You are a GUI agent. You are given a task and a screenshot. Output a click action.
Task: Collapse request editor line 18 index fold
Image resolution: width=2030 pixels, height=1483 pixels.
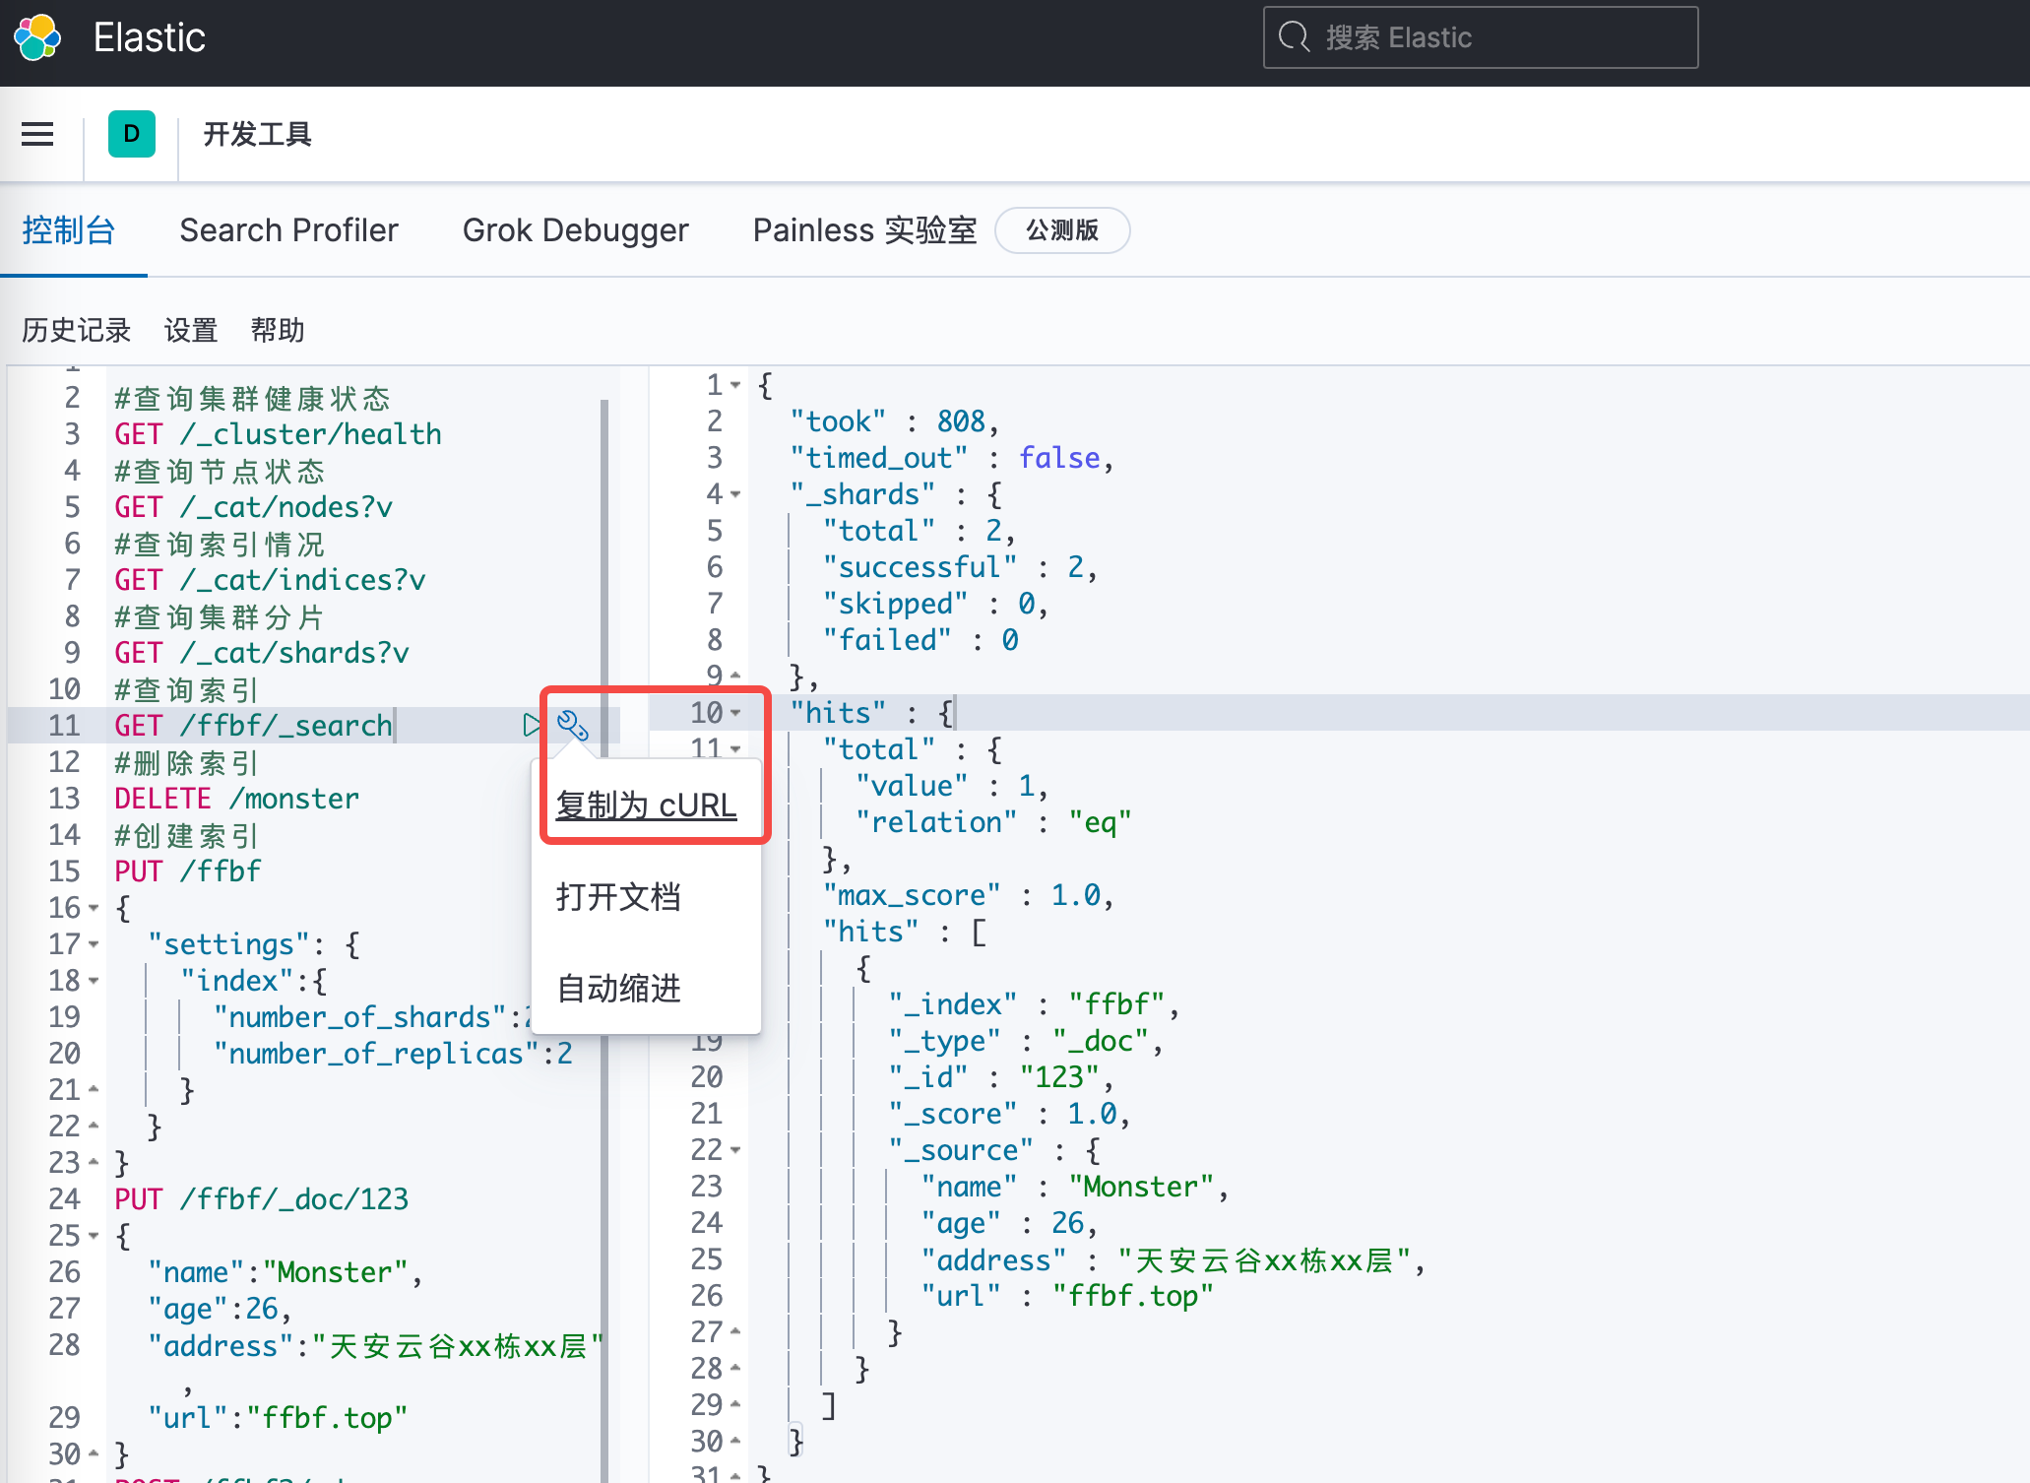pyautogui.click(x=94, y=981)
